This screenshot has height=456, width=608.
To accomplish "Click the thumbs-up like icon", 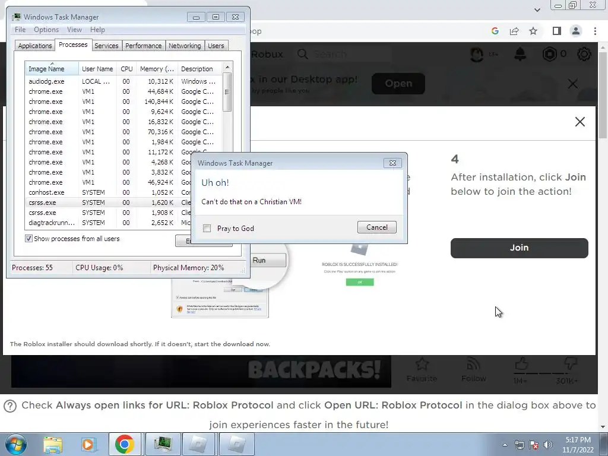I will point(521,364).
